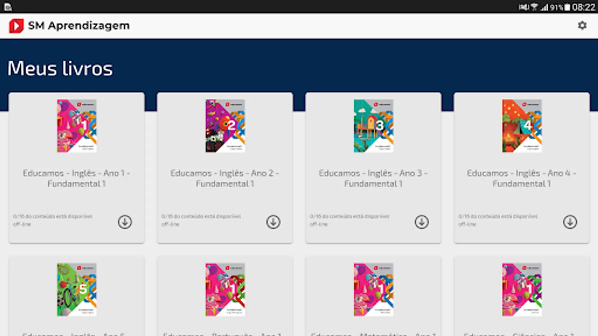This screenshot has width=598, height=336.
Task: Tap the battery indicator in the status bar
Action: click(x=567, y=7)
